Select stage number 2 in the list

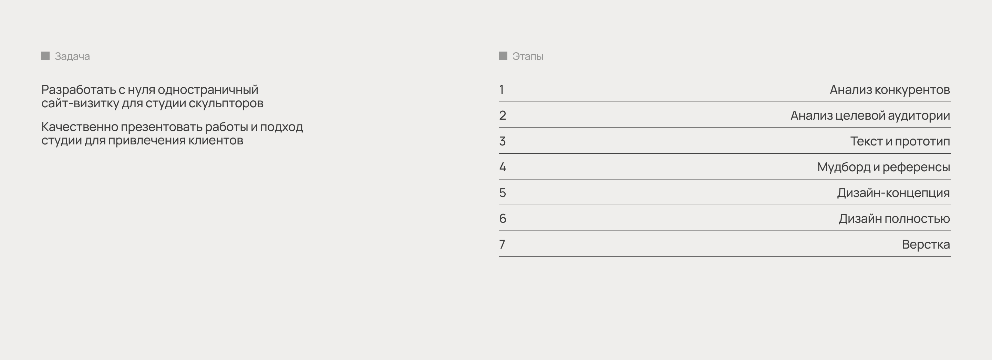coord(503,116)
